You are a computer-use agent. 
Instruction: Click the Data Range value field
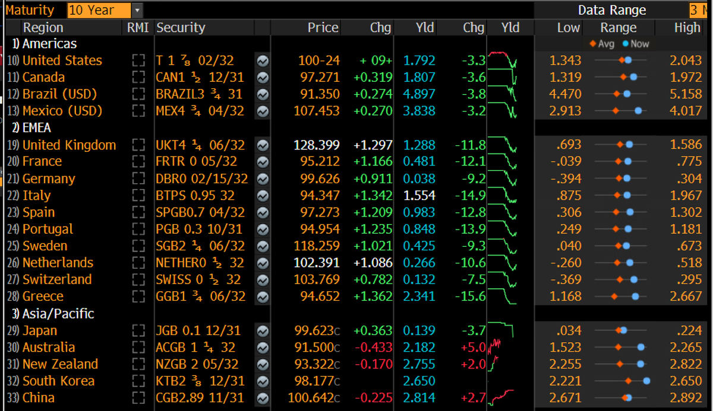tap(699, 10)
